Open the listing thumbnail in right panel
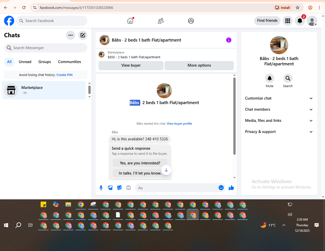Viewport: 325px width, 251px height. coord(279,45)
